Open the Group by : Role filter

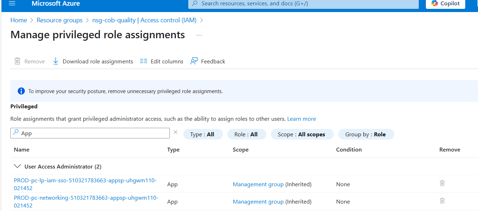(366, 135)
